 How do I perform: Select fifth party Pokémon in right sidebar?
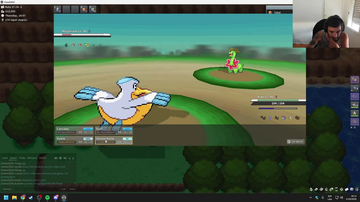355,113
